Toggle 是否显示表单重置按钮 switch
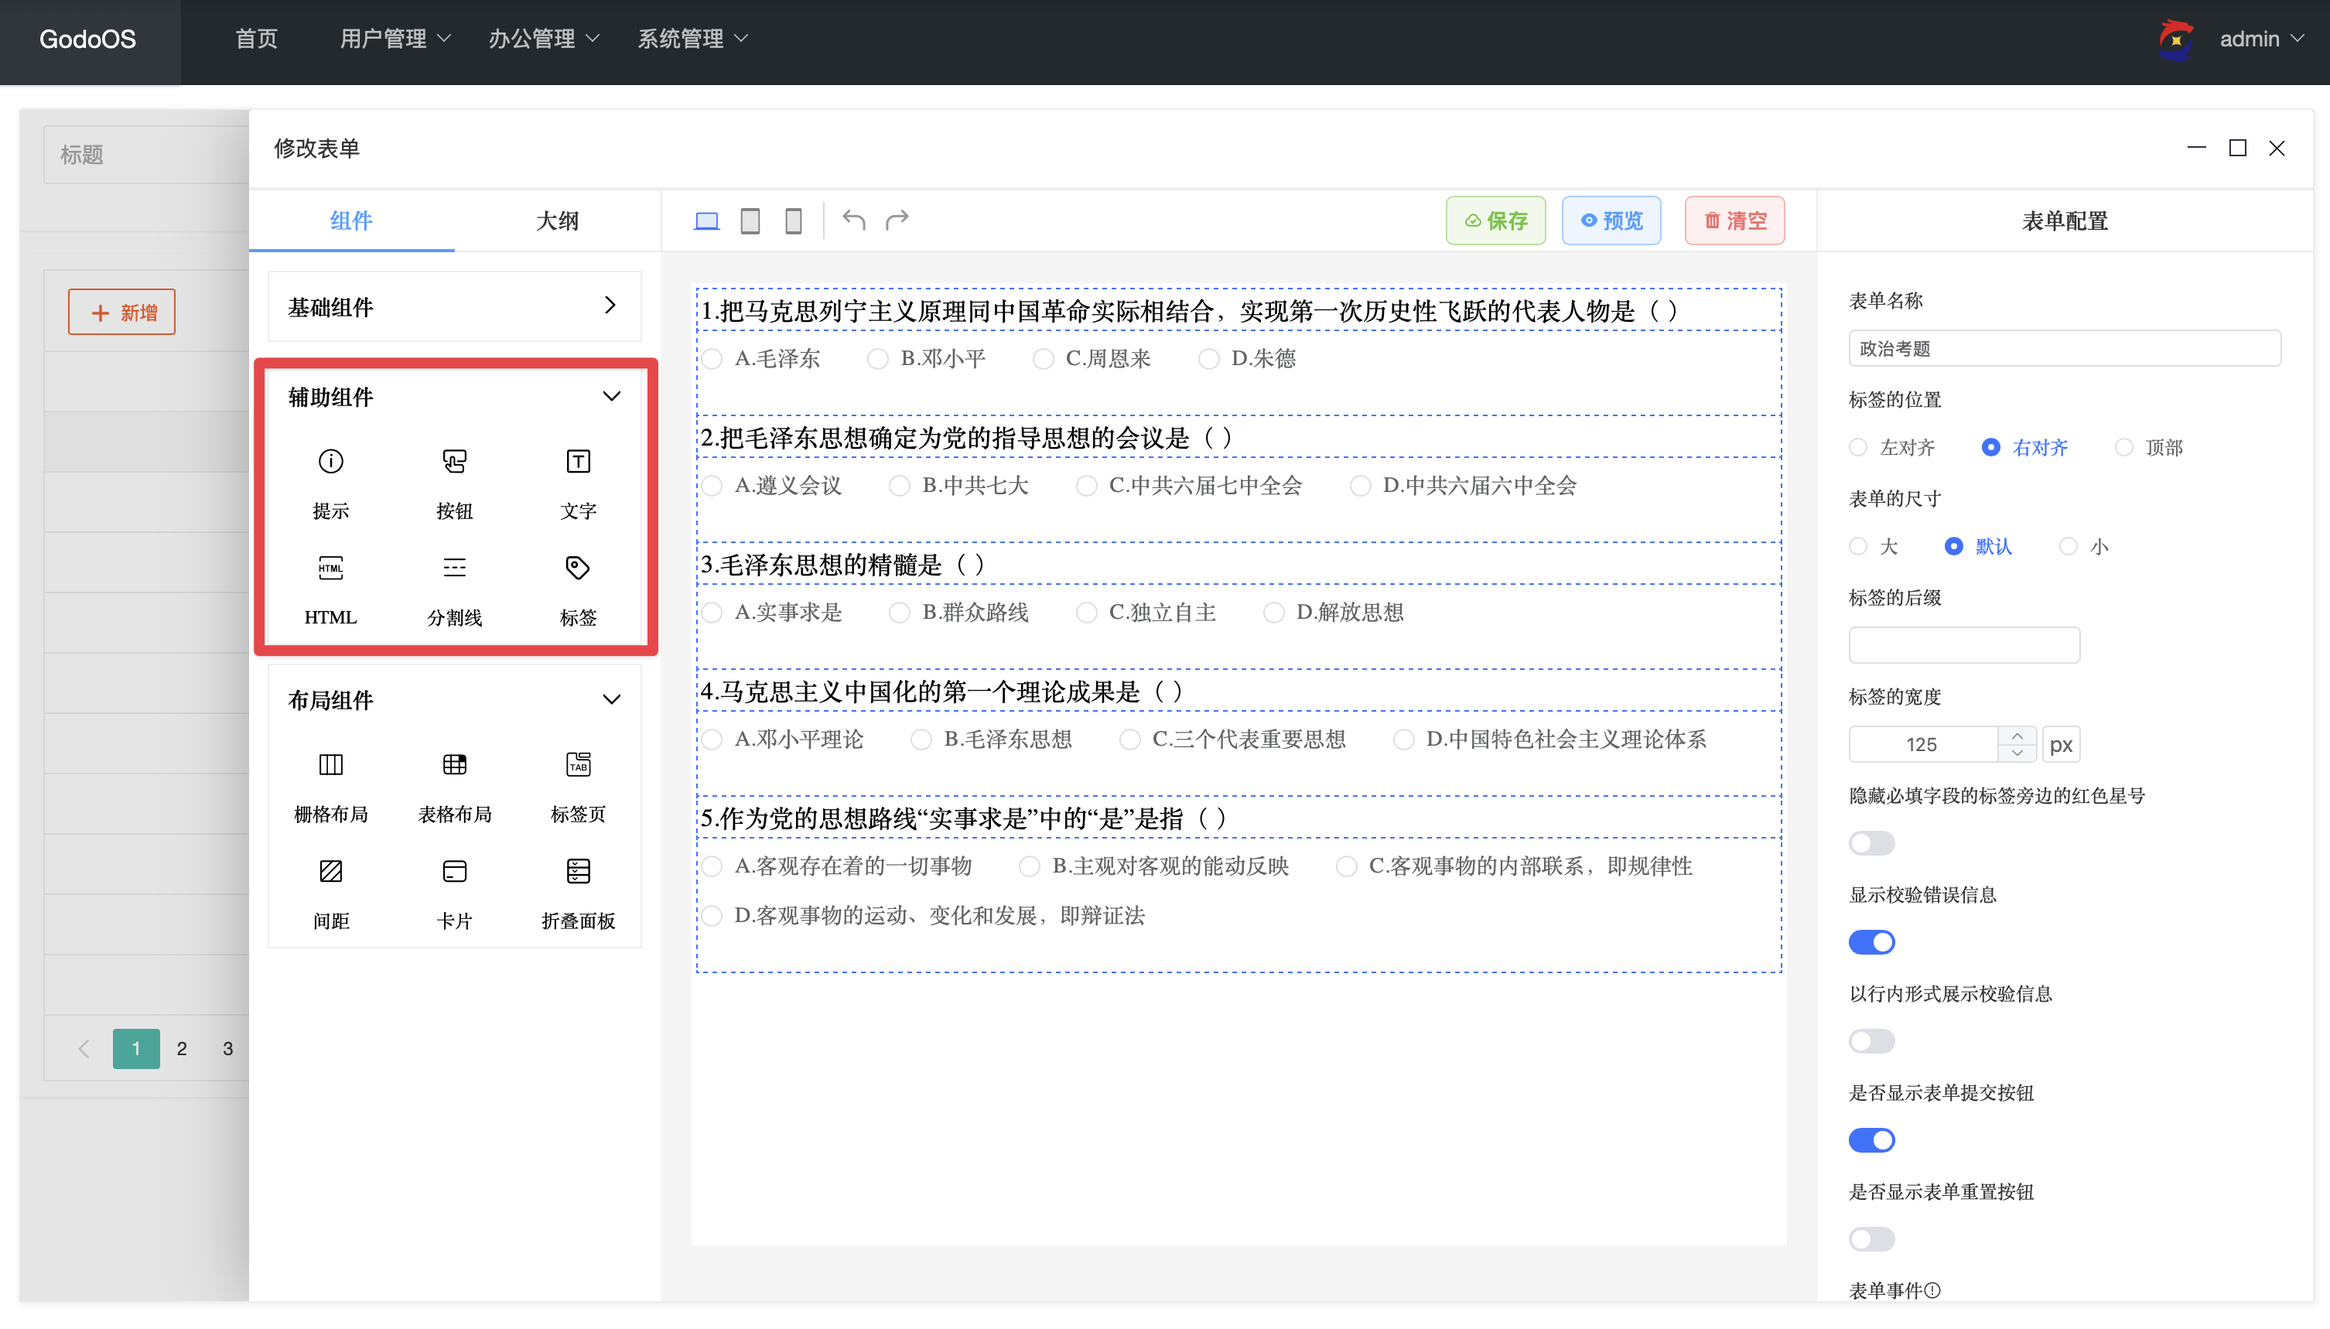 [1871, 1238]
